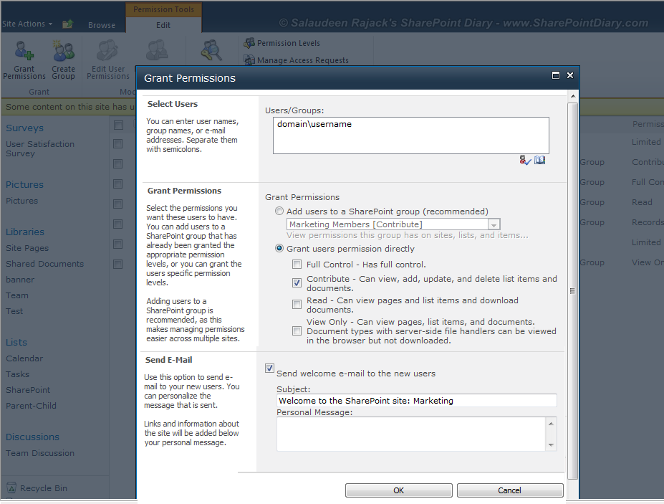Click the dialog scrollbar up arrow

pos(572,96)
